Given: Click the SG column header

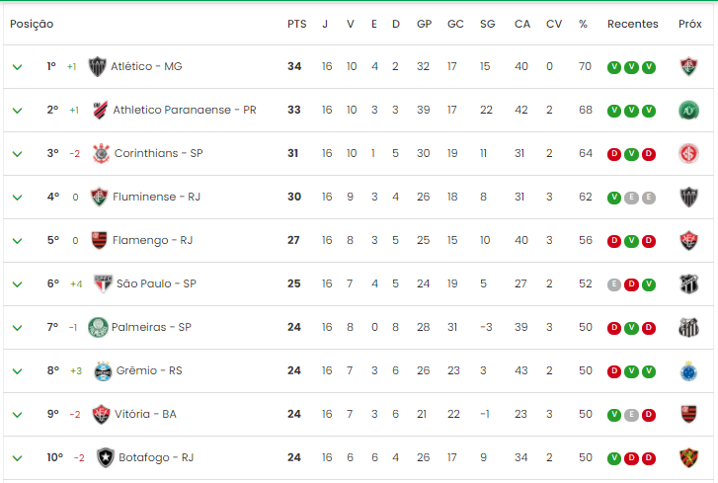Looking at the screenshot, I should pos(487,24).
